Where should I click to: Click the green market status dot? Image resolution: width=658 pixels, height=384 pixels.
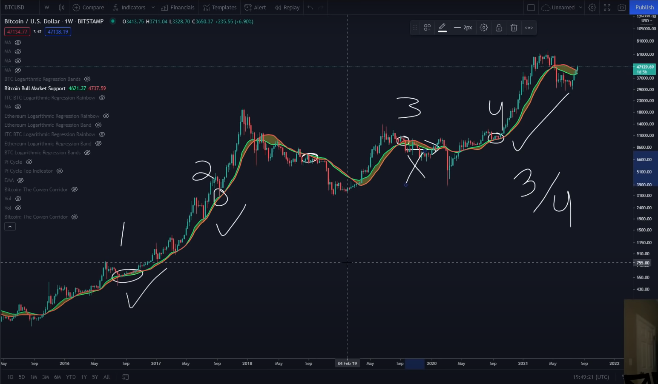pos(112,21)
